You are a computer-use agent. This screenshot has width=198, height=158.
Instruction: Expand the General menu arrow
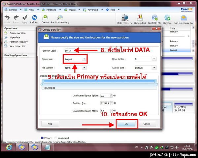coord(21,10)
